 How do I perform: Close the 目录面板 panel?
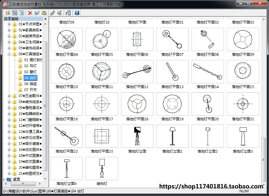point(46,19)
